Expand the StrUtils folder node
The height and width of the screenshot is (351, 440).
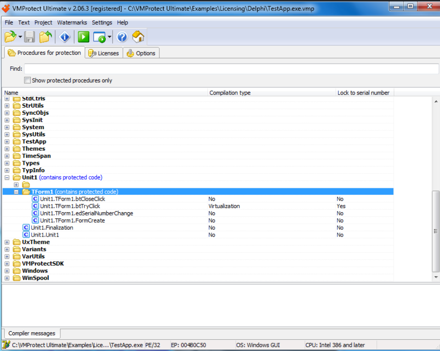(7, 106)
